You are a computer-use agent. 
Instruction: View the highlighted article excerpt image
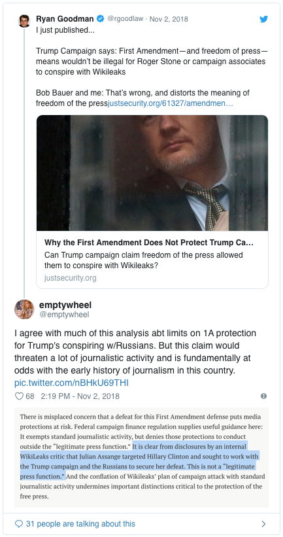[x=141, y=457]
